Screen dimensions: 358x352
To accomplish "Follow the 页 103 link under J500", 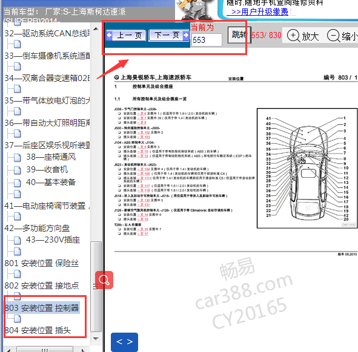I will 144,137.
